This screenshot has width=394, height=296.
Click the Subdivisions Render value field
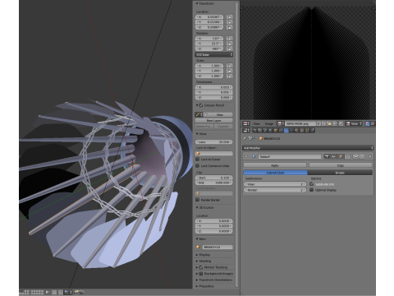pyautogui.click(x=275, y=190)
